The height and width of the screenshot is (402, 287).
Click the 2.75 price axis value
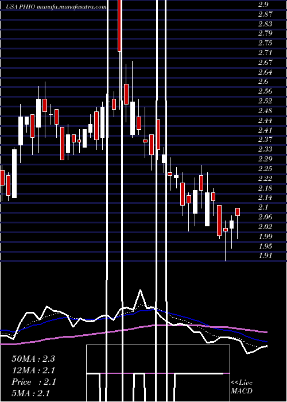coord(265,43)
